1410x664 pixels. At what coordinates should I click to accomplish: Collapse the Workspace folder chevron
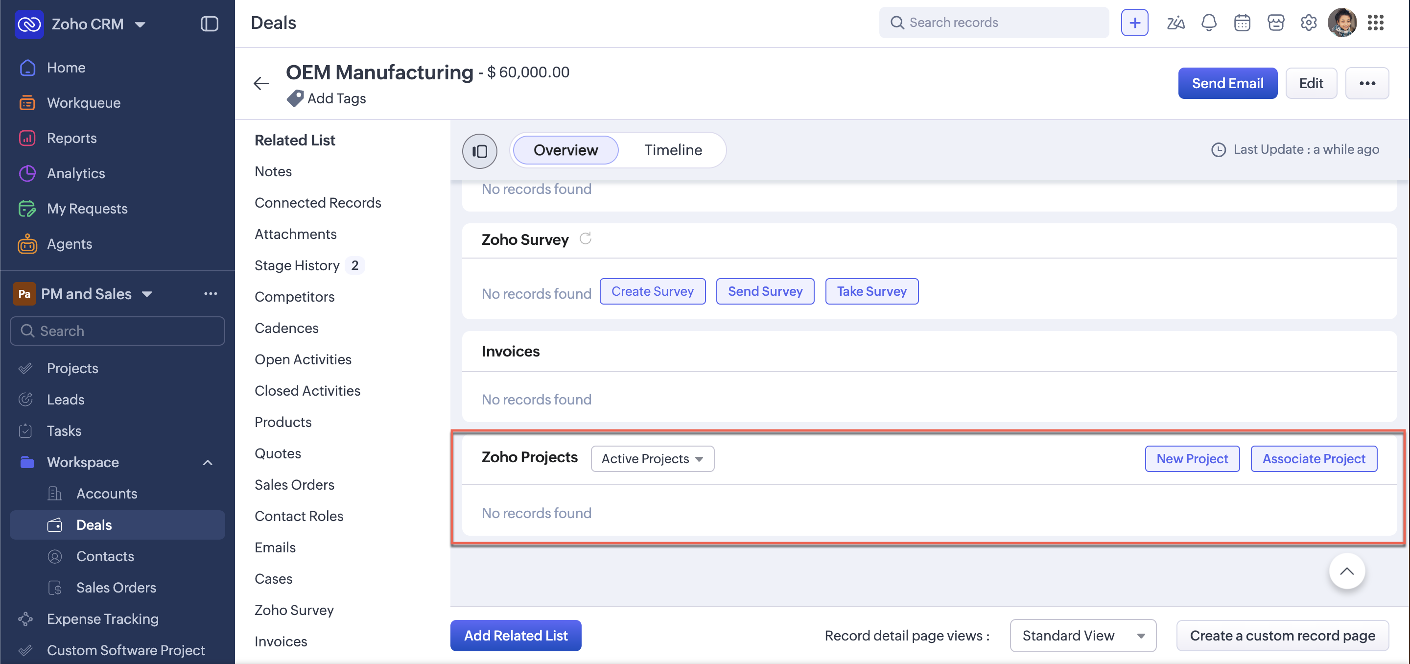tap(208, 463)
